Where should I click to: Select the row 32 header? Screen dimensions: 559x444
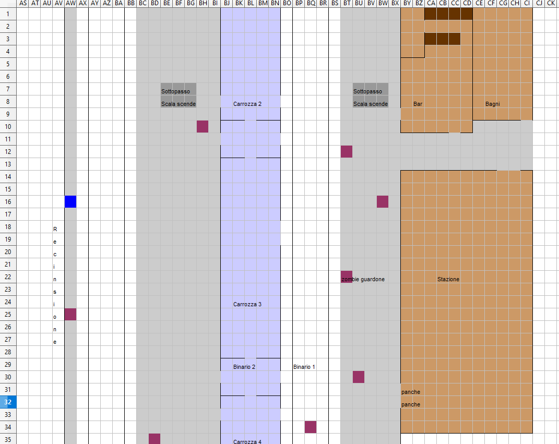[x=8, y=402]
